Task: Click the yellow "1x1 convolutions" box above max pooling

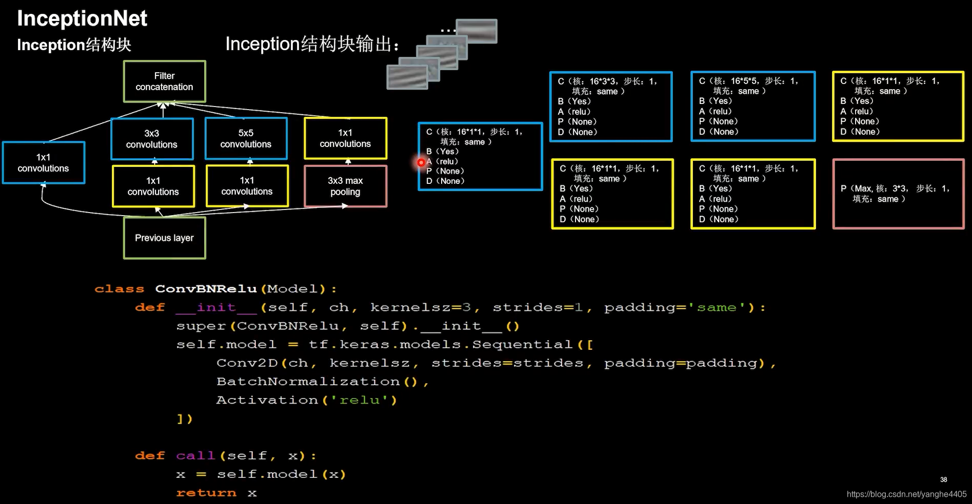Action: tap(345, 138)
